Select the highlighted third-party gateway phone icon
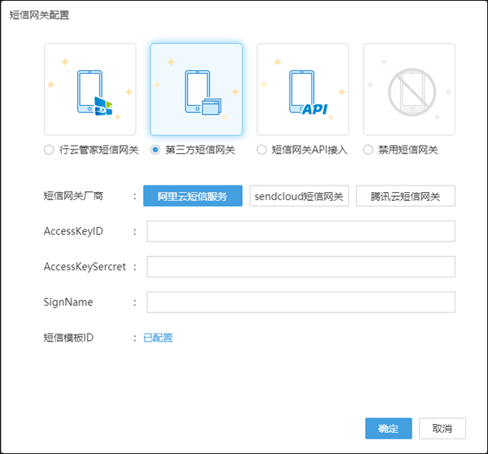The width and height of the screenshot is (488, 454). tap(196, 89)
